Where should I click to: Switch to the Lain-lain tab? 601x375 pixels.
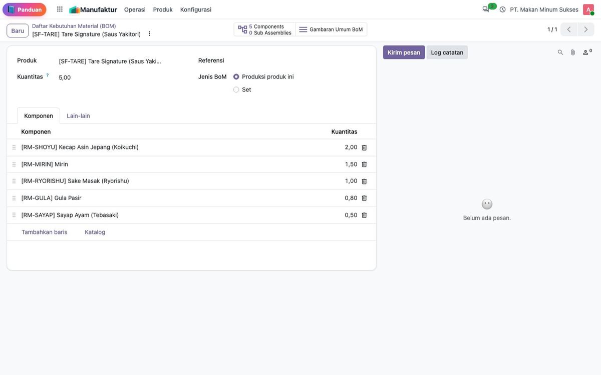[x=79, y=116]
